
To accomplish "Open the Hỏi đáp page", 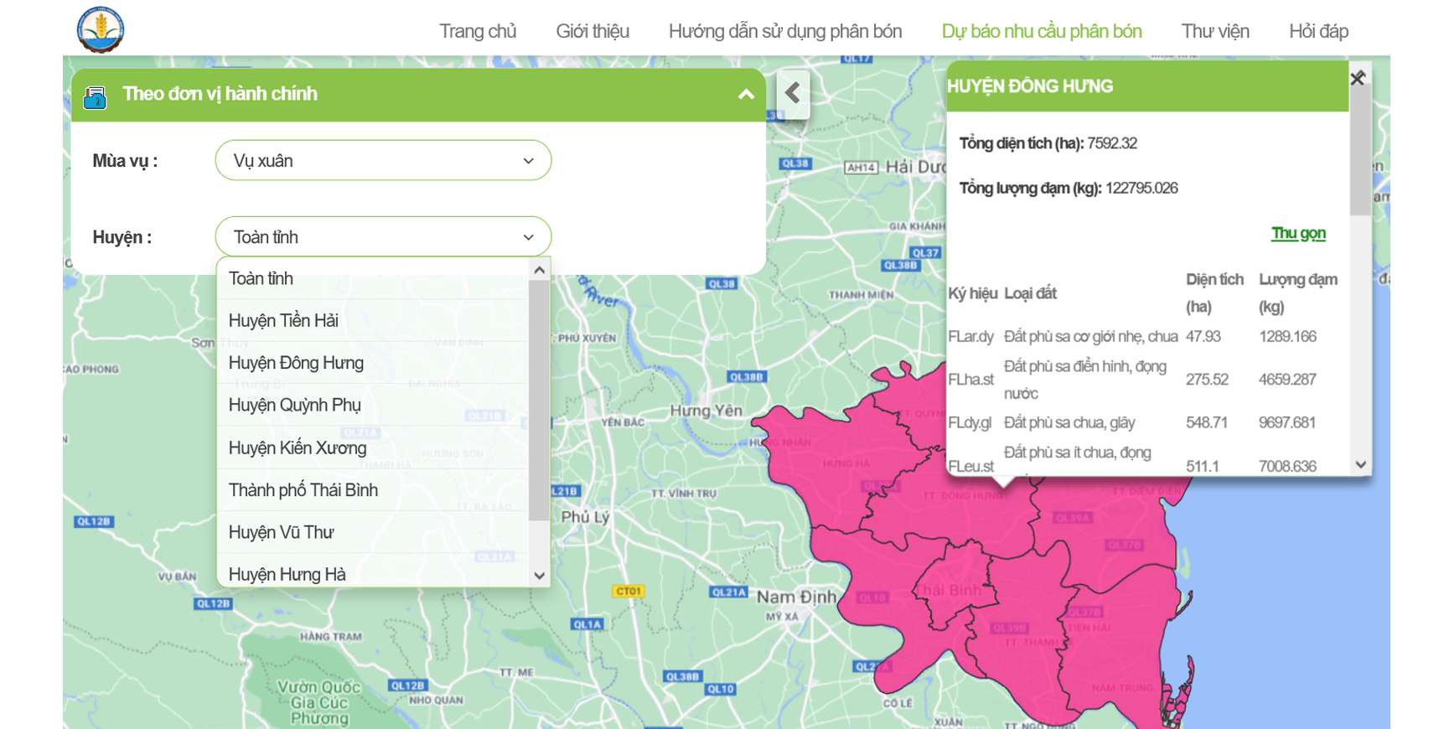I will pos(1317,32).
